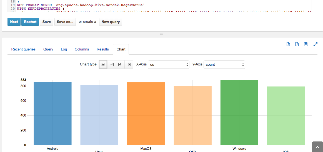The height and width of the screenshot is (152, 323).
Task: Create a New query
Action: coord(111,22)
